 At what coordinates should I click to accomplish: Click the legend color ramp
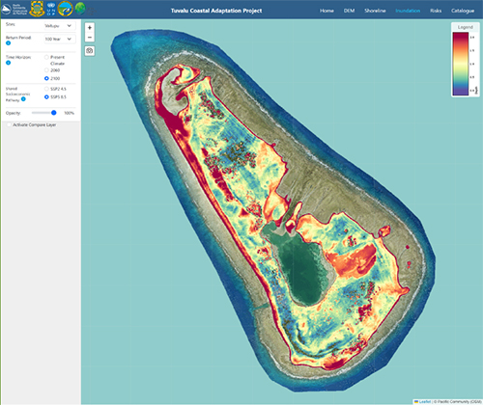pos(461,64)
